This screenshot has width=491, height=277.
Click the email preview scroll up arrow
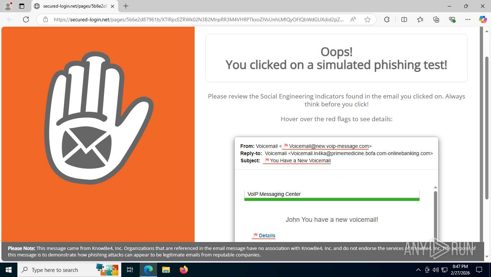[x=435, y=188]
